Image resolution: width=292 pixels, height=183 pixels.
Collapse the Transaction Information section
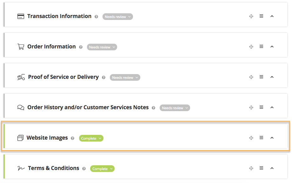[x=272, y=16]
